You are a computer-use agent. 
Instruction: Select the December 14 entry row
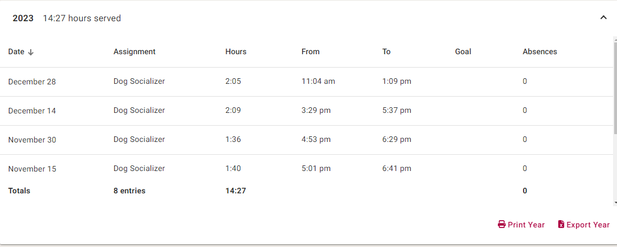[32, 111]
